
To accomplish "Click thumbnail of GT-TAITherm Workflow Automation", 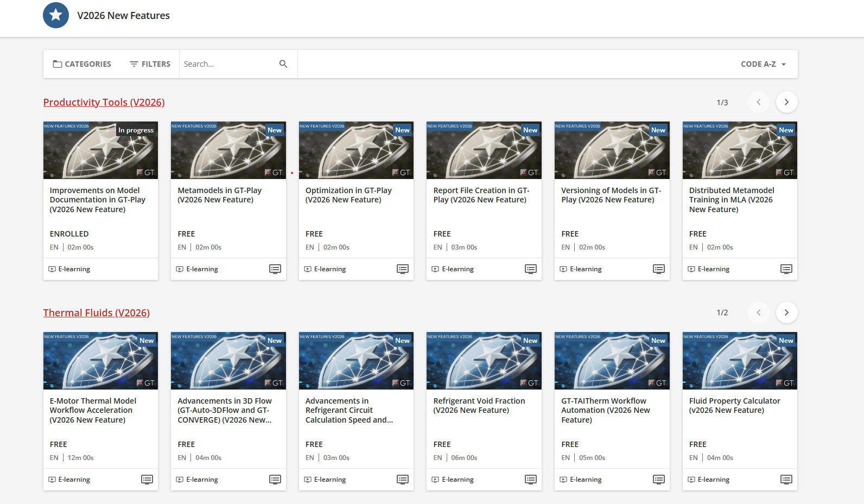I will [x=612, y=361].
